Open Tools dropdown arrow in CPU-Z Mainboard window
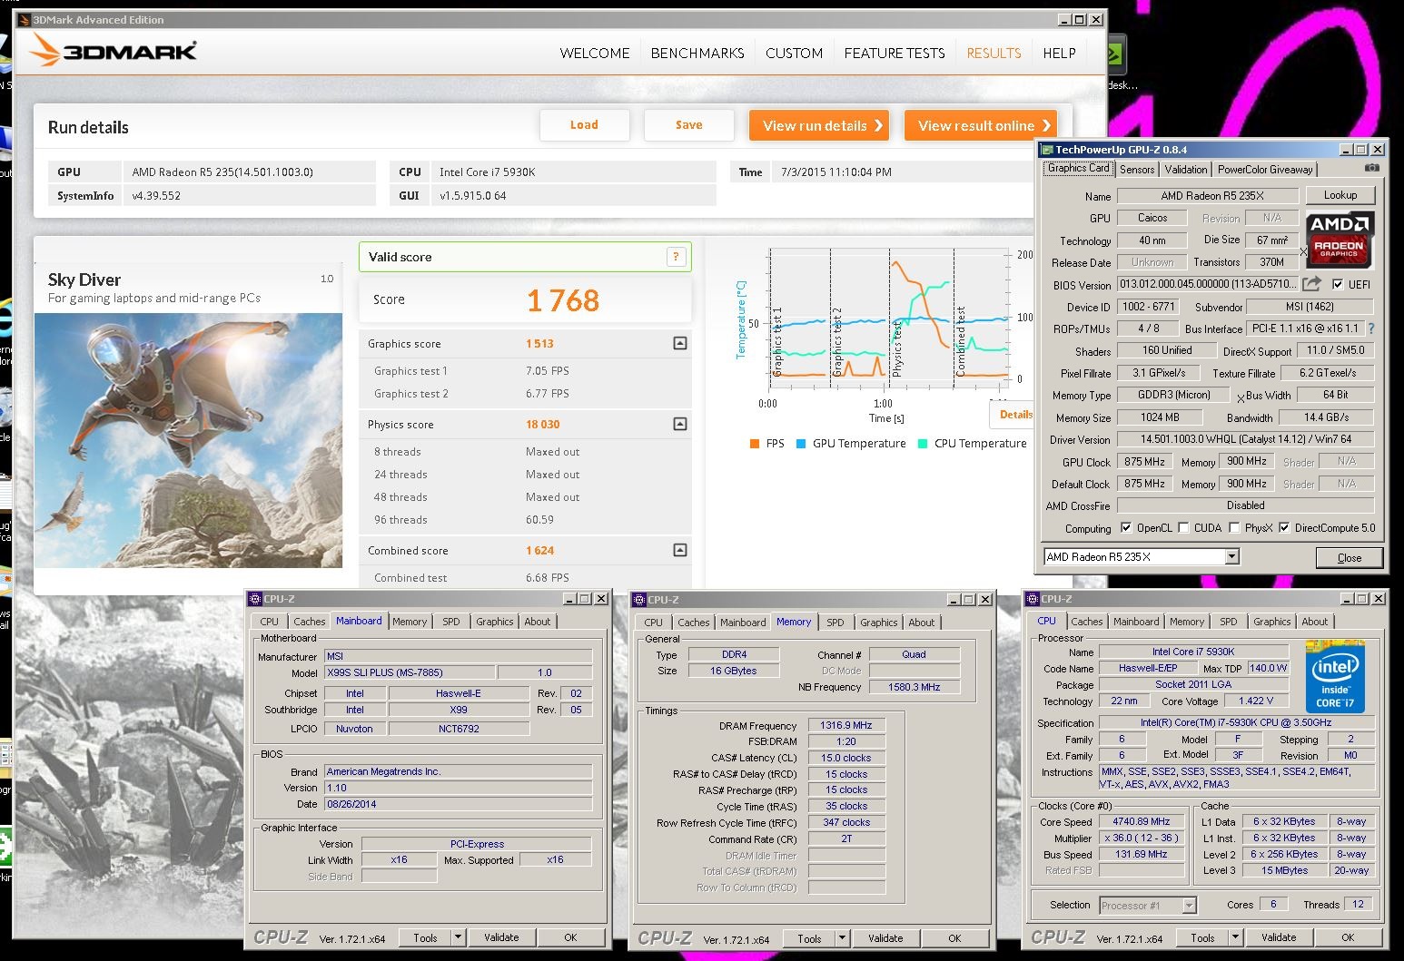The image size is (1404, 961). click(458, 937)
